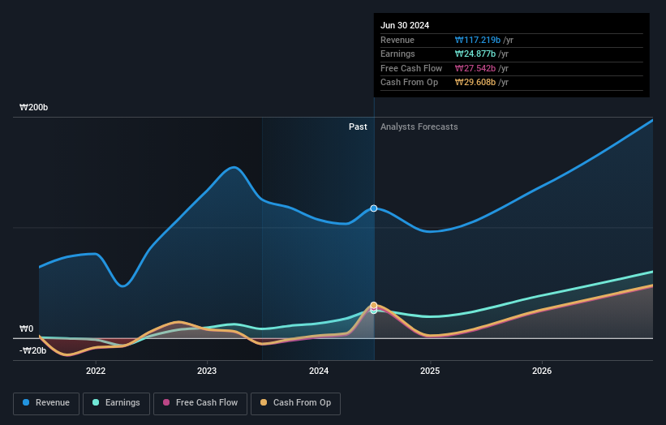Click the ₩200b y-axis label
Screen dimensions: 666x425
pyautogui.click(x=33, y=107)
